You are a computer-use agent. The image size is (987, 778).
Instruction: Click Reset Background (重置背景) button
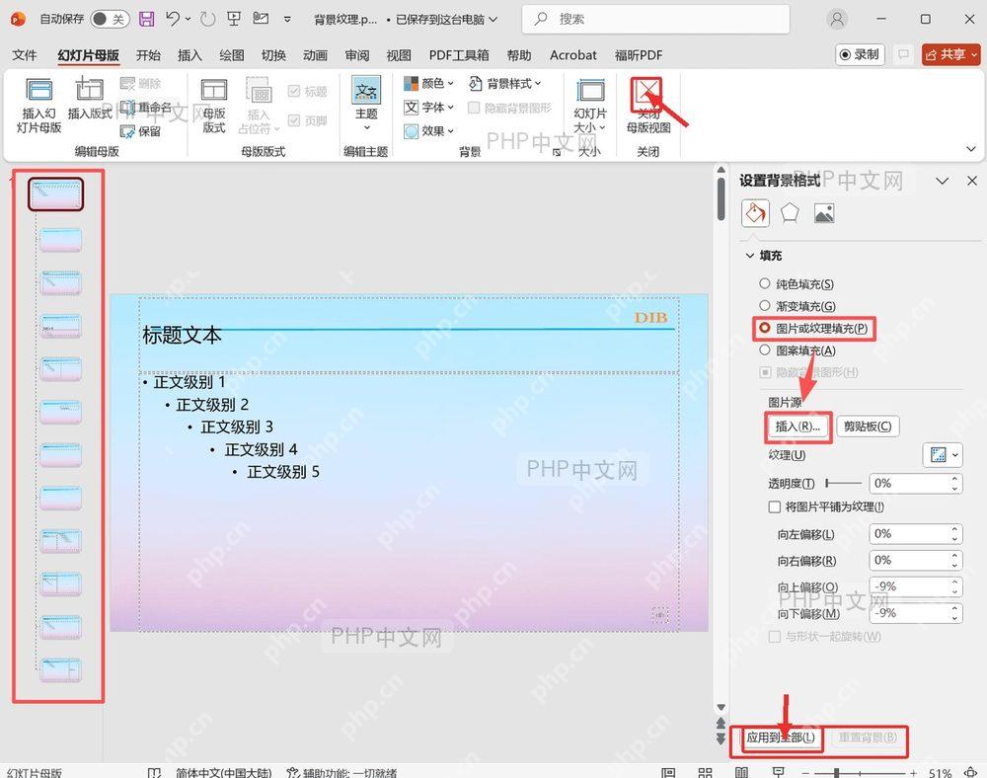[868, 738]
